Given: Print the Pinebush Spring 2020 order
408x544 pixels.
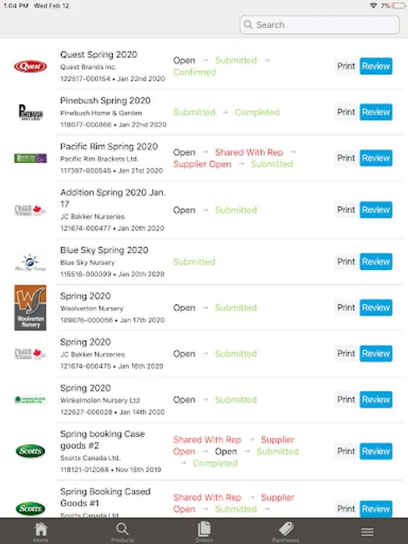Looking at the screenshot, I should coord(346,112).
